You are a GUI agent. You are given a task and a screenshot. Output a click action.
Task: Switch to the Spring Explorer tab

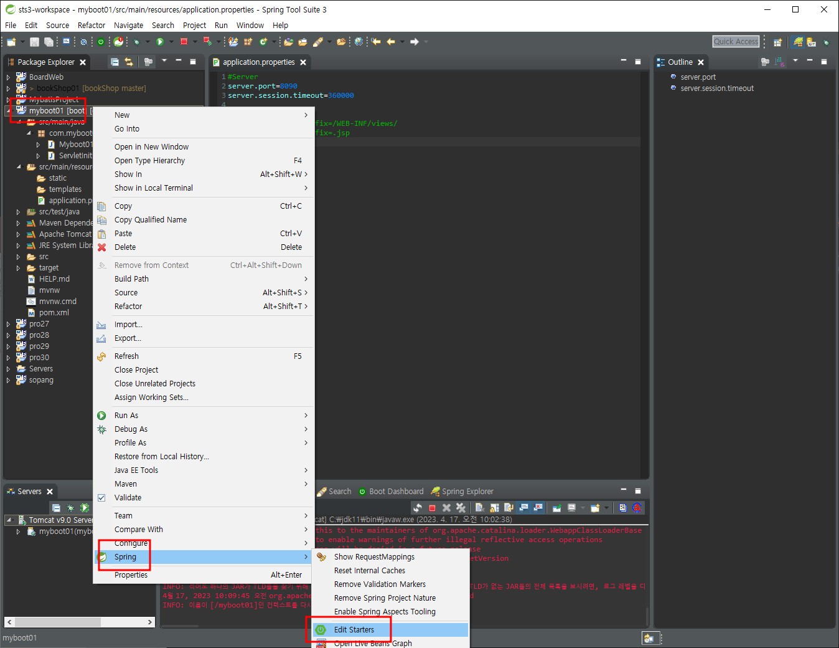[x=462, y=492]
